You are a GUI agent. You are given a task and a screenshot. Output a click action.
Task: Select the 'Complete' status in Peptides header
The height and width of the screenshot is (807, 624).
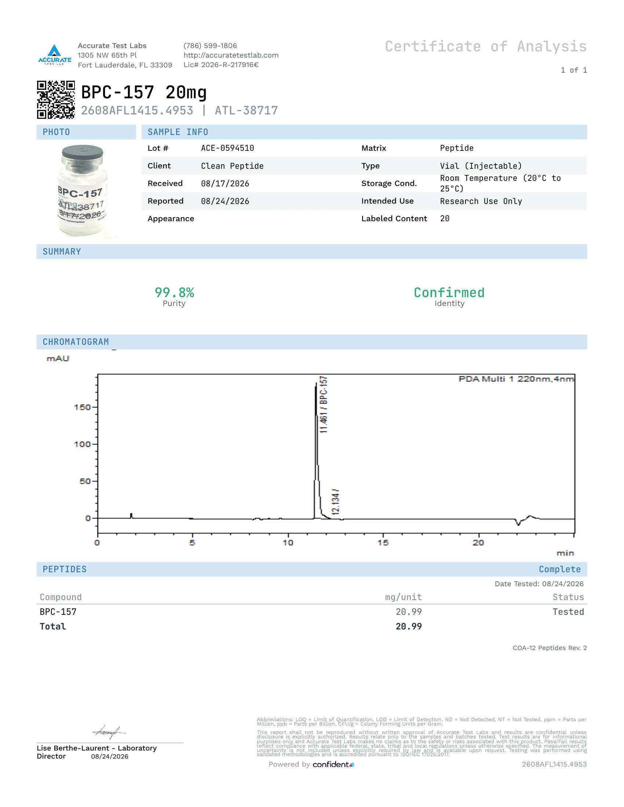[560, 569]
